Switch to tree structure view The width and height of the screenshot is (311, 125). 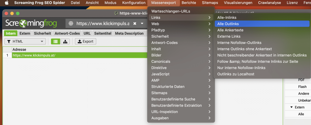[x=65, y=42]
